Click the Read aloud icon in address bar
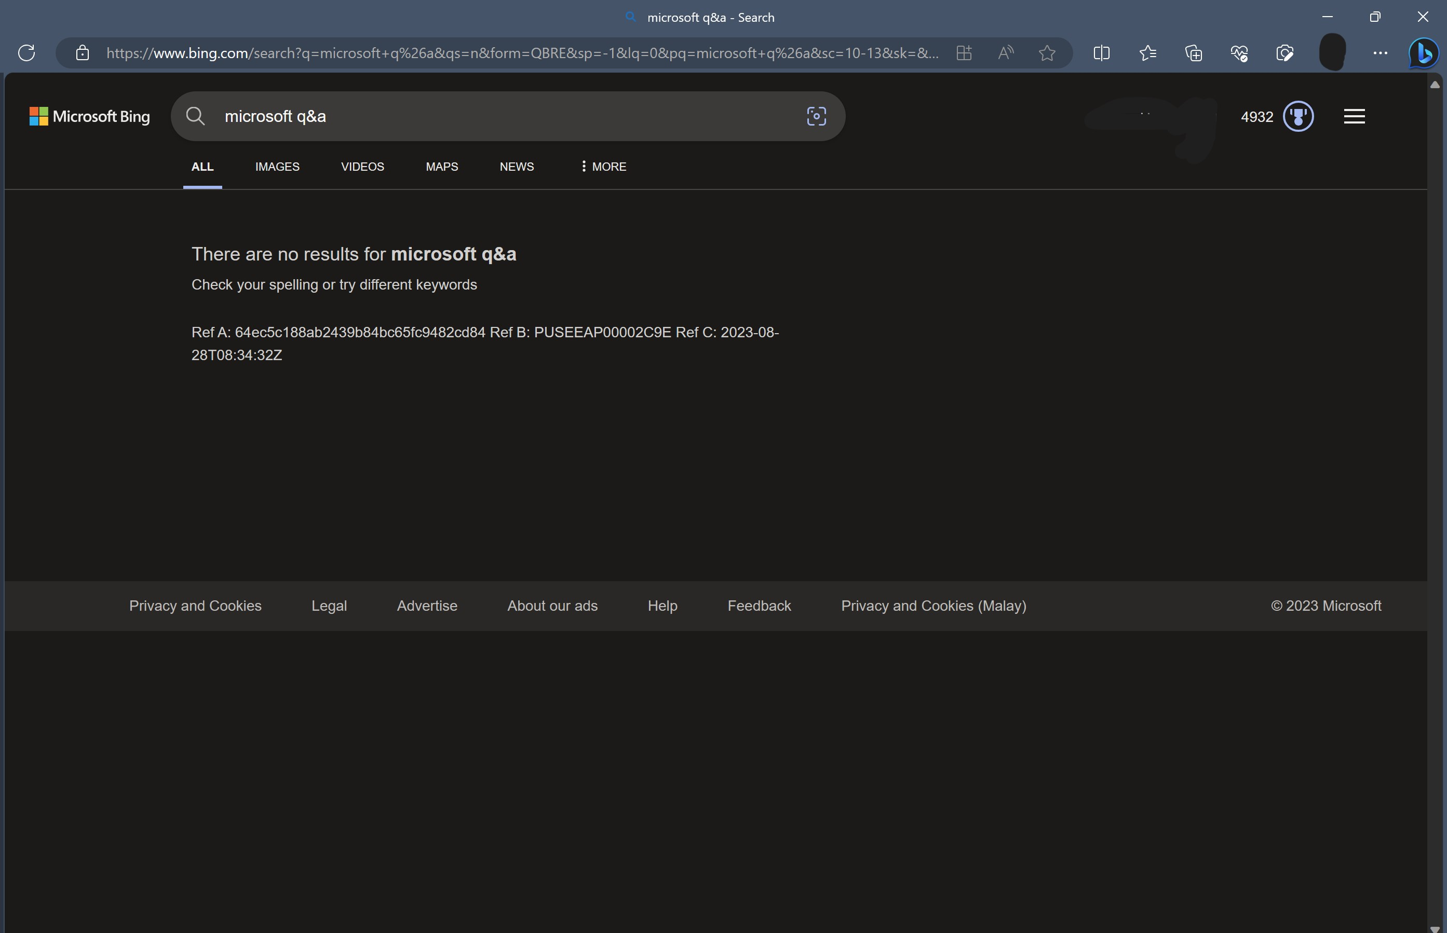This screenshot has width=1447, height=933. 1006,53
